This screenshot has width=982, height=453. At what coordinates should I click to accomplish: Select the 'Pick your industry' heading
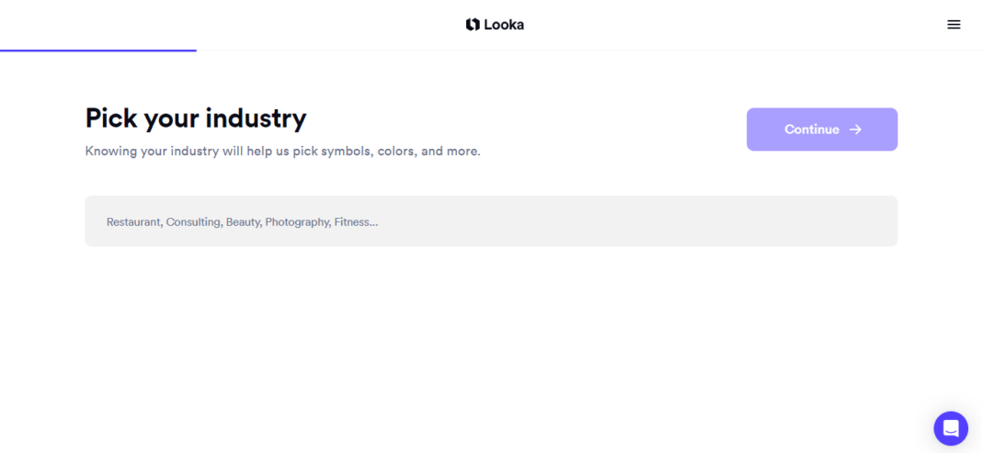tap(196, 119)
